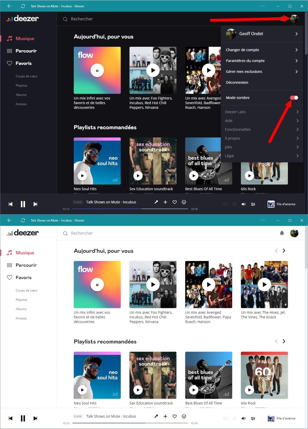Expand the Gérer mes exclusions chevron

(297, 72)
